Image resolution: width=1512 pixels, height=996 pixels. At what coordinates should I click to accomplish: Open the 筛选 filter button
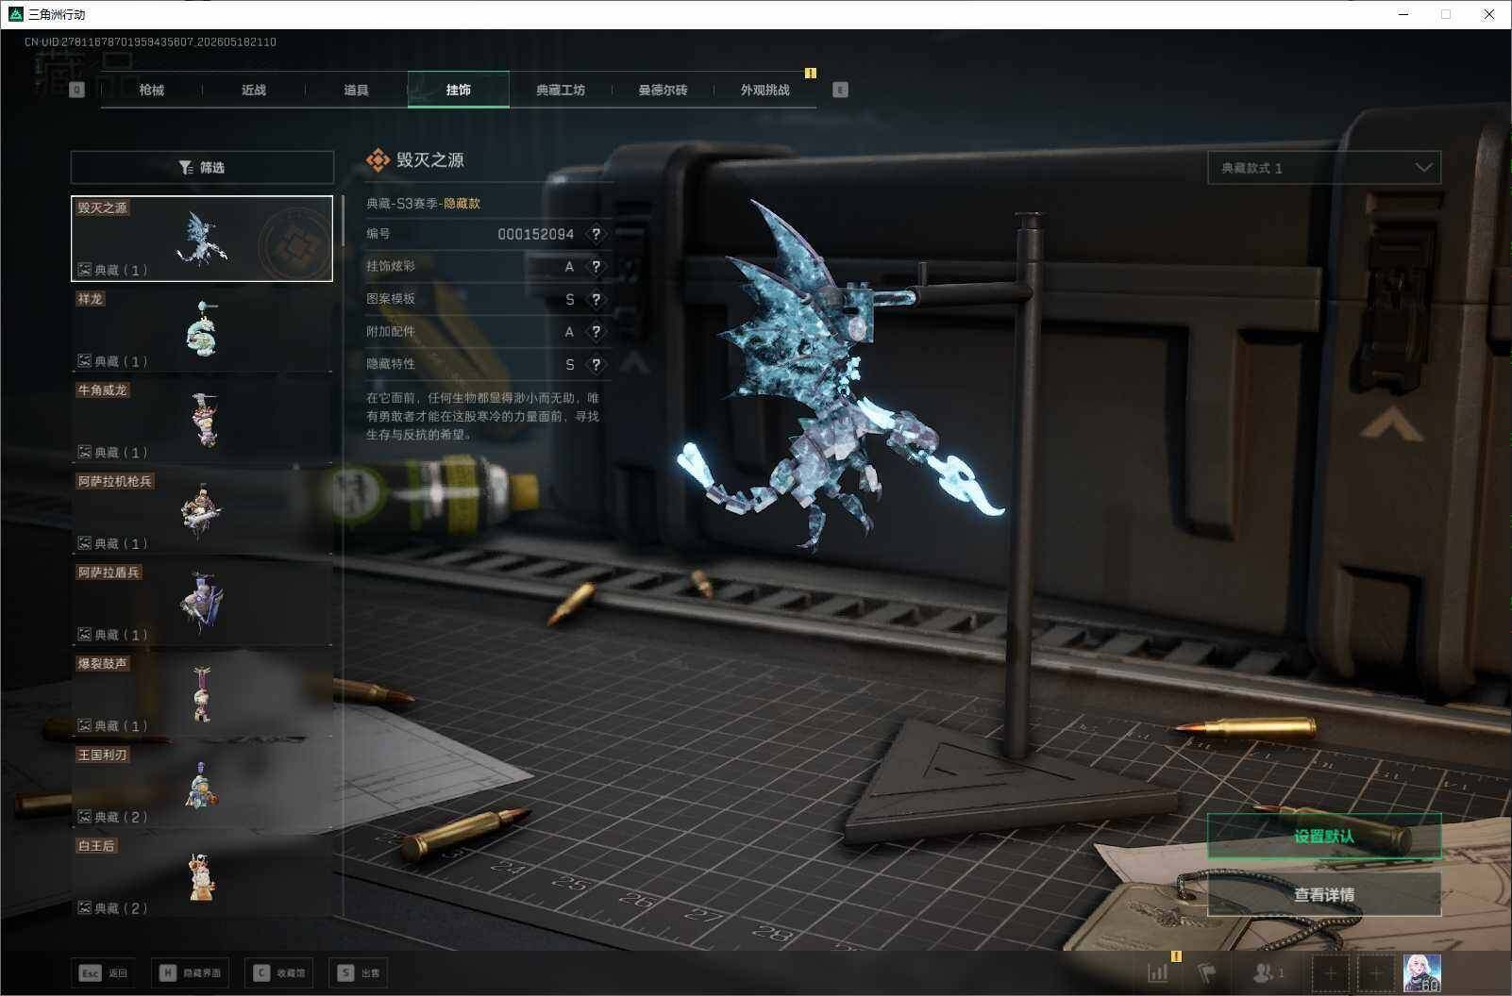[202, 168]
